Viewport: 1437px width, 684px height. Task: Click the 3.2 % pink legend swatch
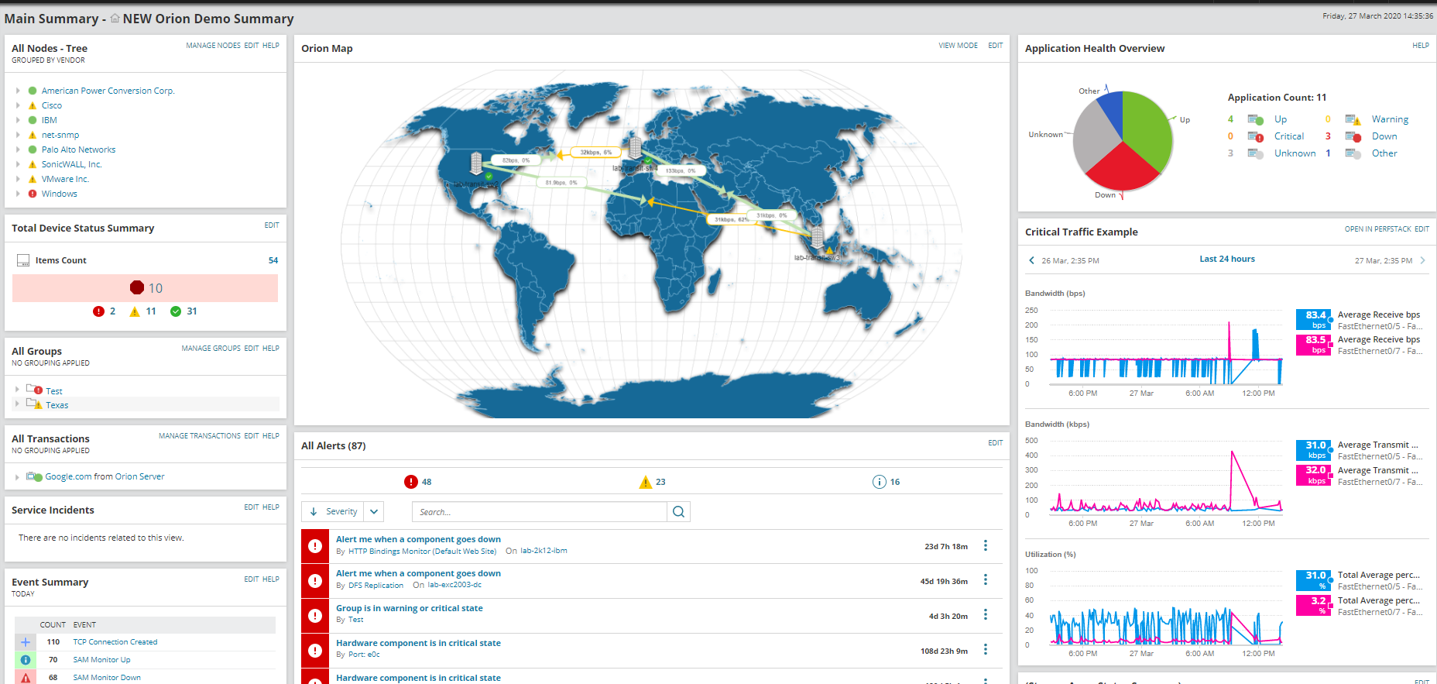point(1315,606)
